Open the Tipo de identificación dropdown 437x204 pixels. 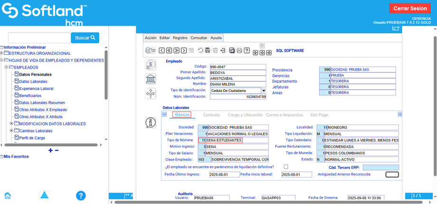click(263, 90)
